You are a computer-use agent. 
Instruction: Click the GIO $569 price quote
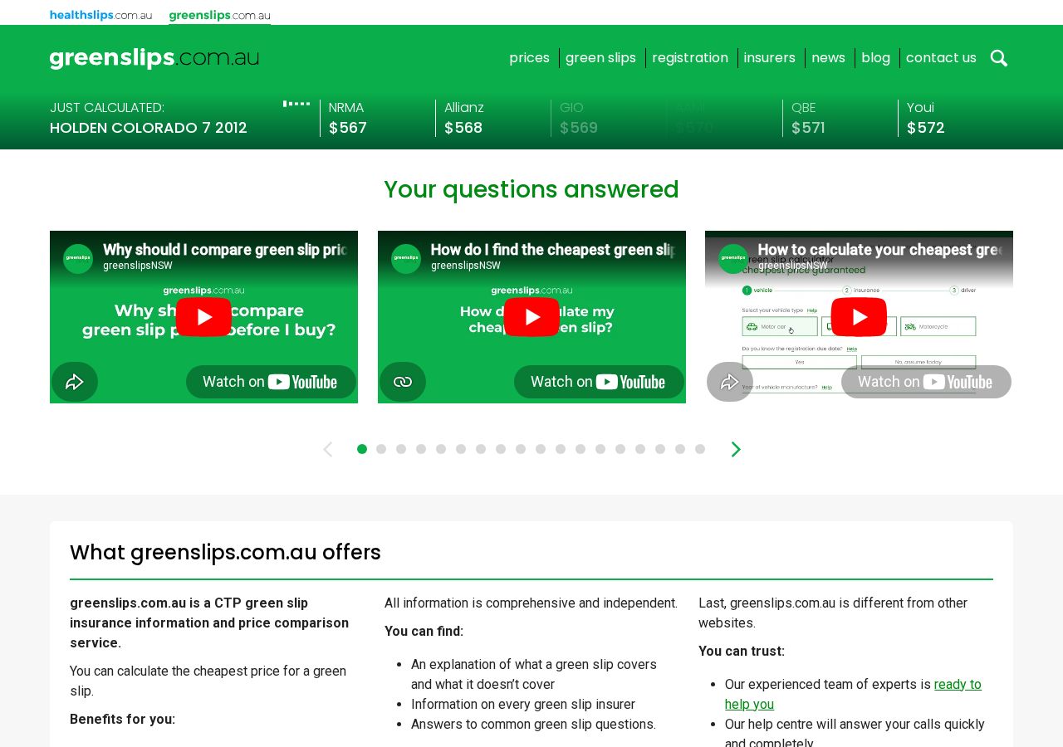(579, 118)
